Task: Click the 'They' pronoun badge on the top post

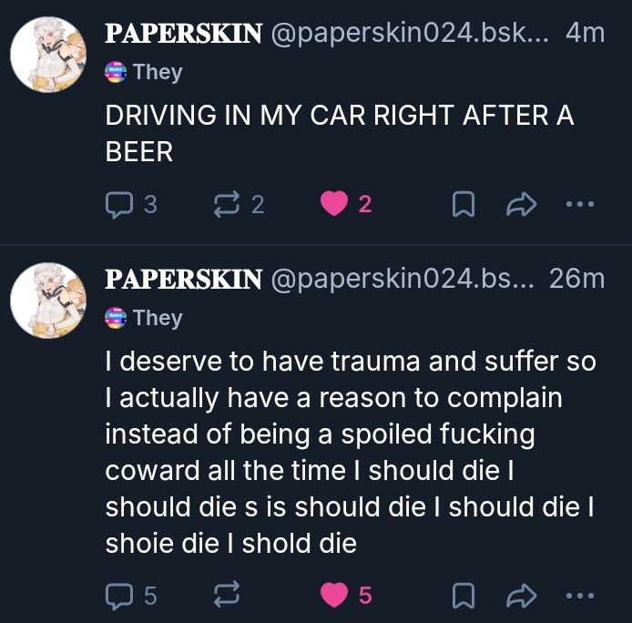Action: [x=144, y=72]
